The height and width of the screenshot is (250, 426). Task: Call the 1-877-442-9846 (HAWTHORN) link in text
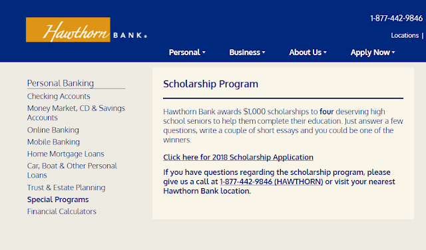point(271,182)
